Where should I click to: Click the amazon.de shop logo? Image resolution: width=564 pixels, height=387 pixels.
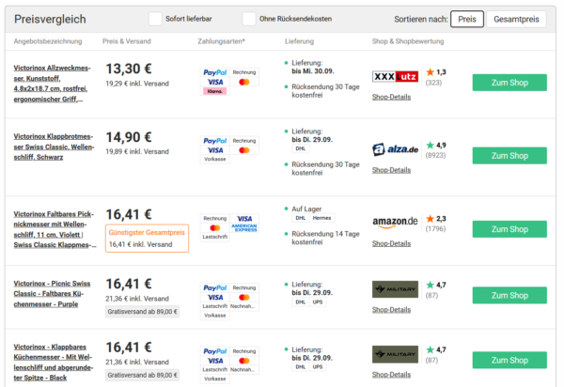[395, 222]
